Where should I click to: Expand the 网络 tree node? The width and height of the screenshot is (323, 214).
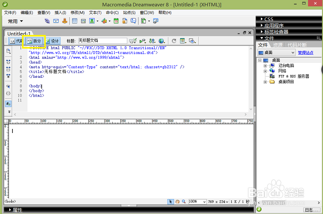[x=265, y=71]
